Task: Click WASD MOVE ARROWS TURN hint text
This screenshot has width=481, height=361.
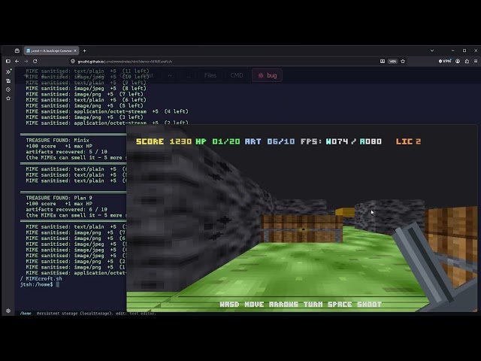Action: [x=301, y=304]
